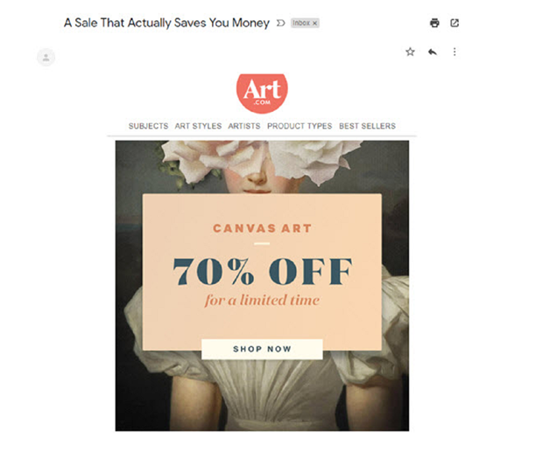Open the SUBJECTS navigation link
Screen dimensions: 550x451
(x=148, y=126)
